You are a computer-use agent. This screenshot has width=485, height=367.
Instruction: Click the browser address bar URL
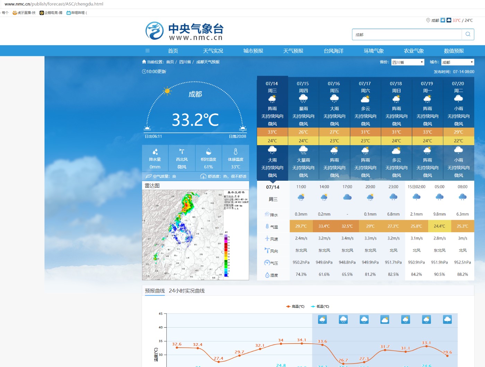[x=54, y=4]
